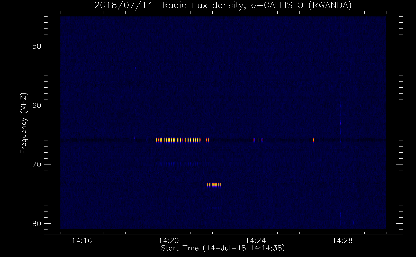This screenshot has height=257, width=416.
Task: Click the 'Frequency (MHZ)' axis label
Action: (24, 123)
